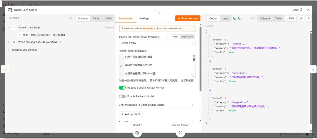
Task: Click the Execute workflow trigger icon
Action: tap(14, 42)
